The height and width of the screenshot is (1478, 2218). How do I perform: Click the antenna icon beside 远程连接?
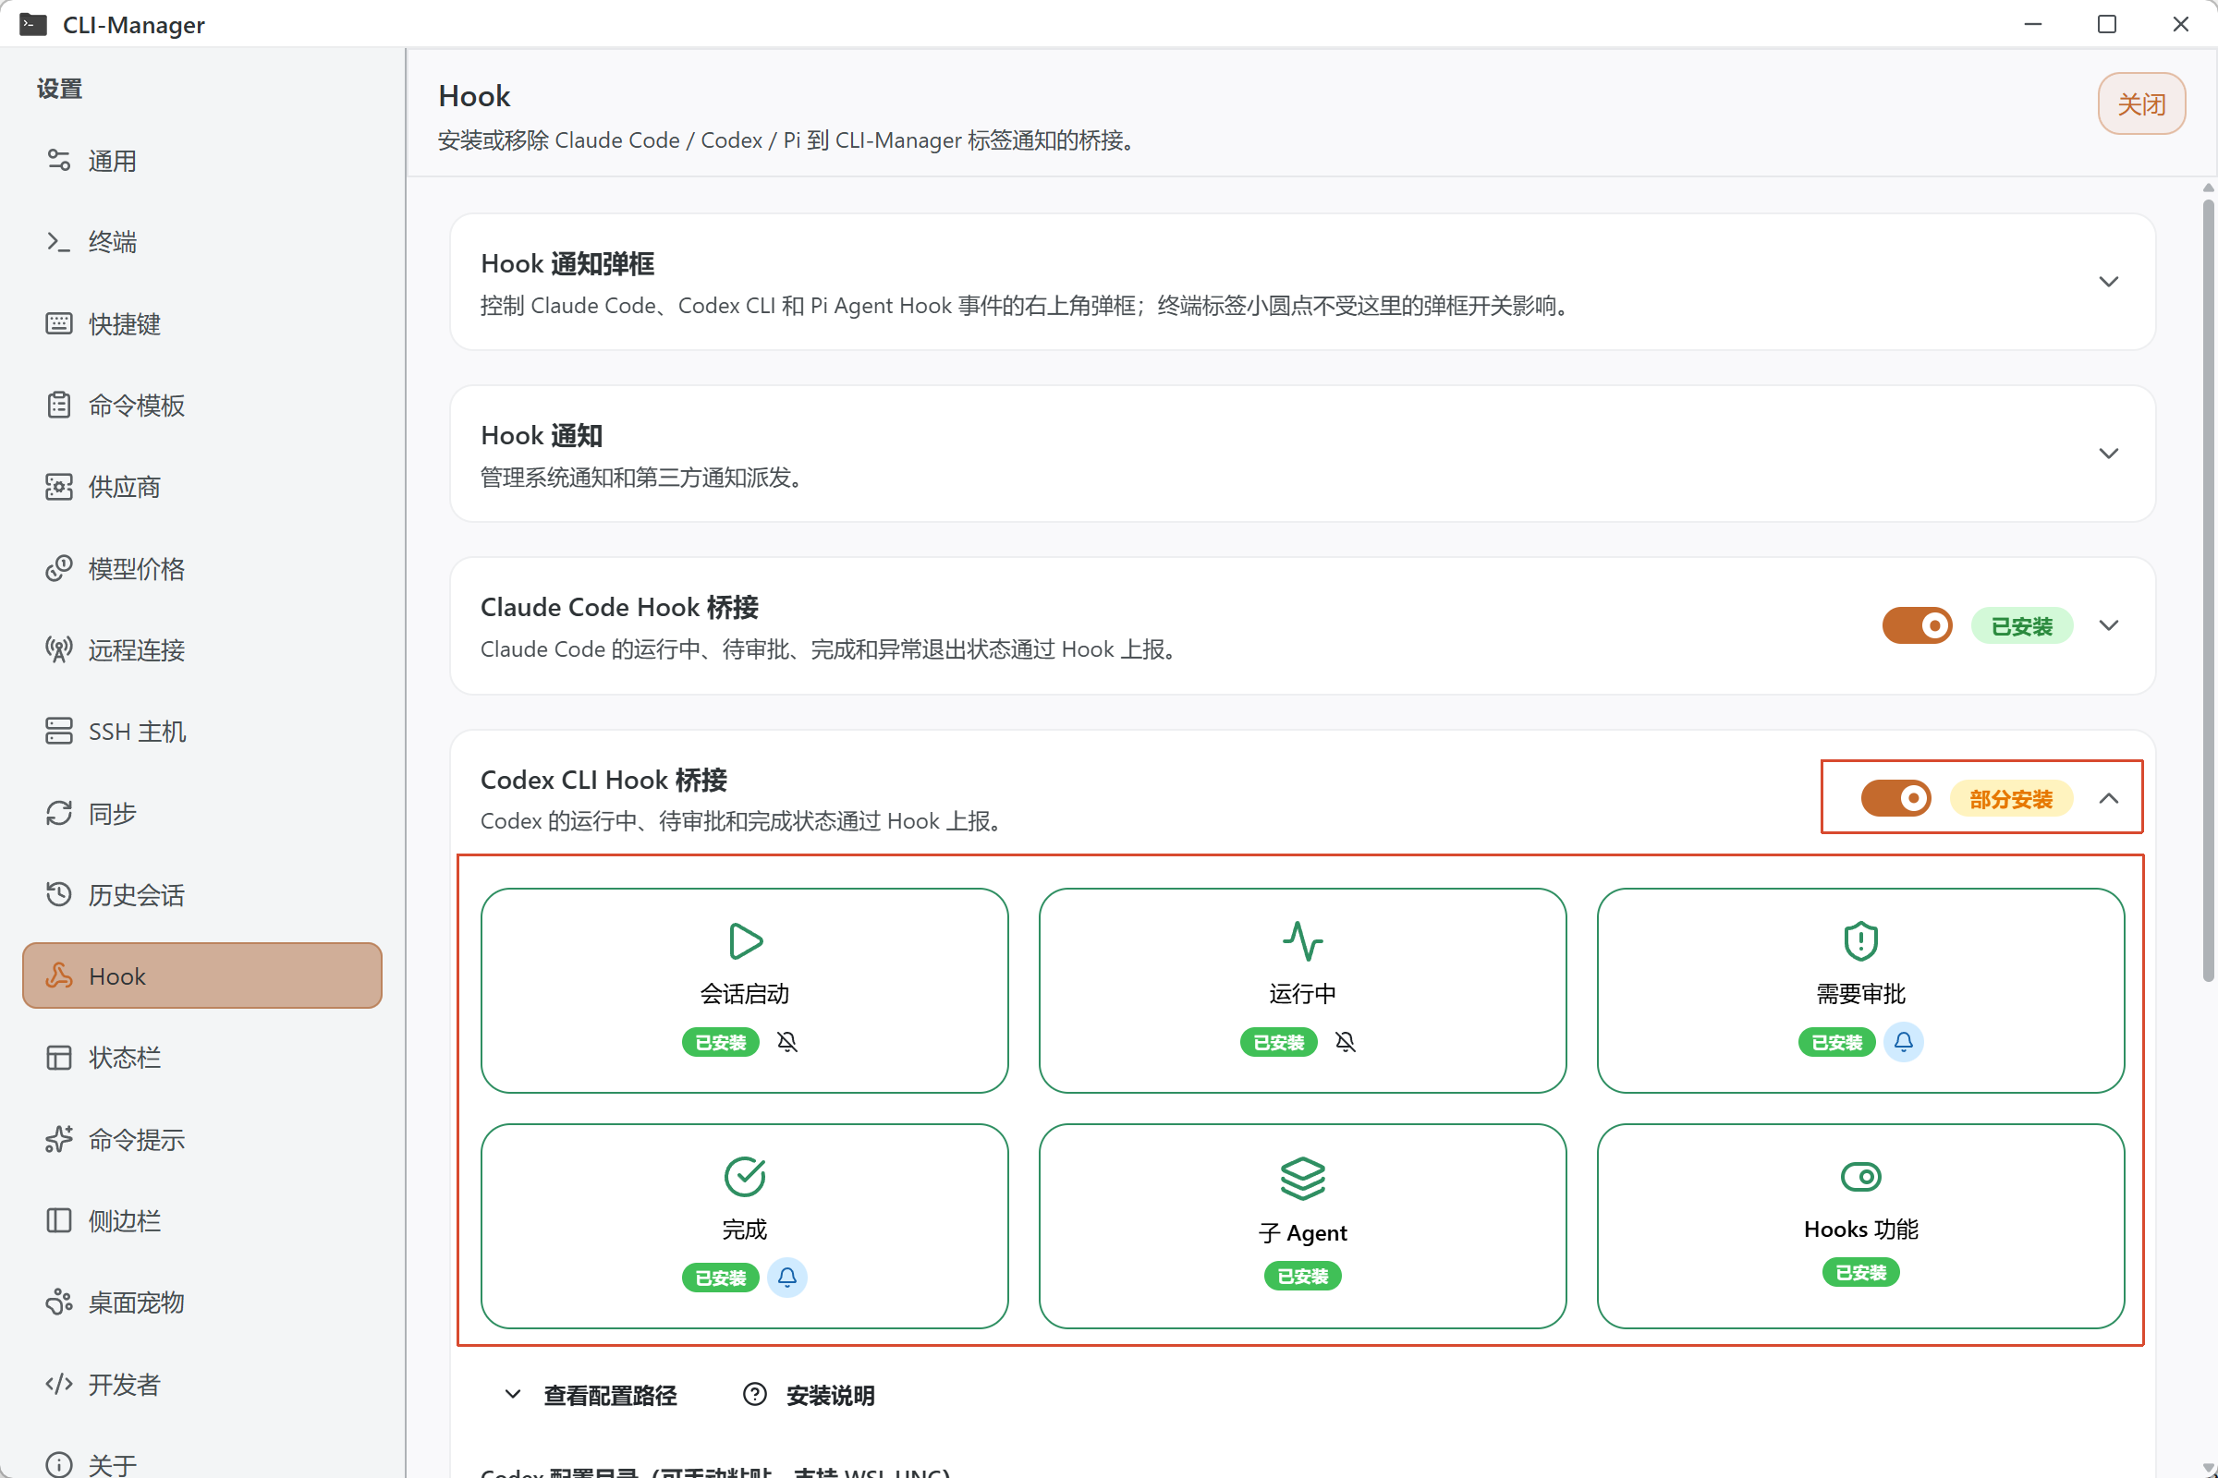(x=58, y=649)
